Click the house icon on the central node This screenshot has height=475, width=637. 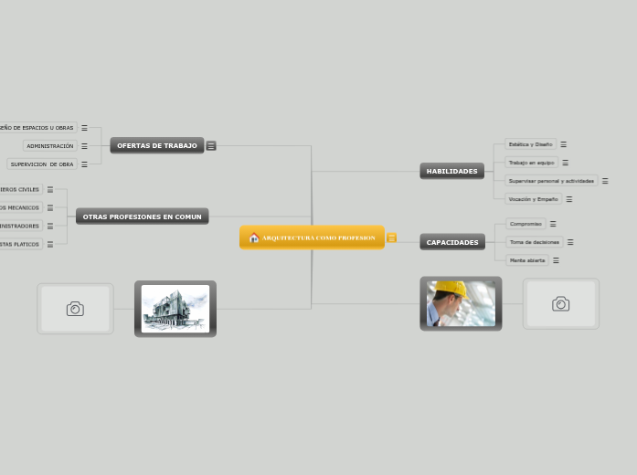pos(254,237)
